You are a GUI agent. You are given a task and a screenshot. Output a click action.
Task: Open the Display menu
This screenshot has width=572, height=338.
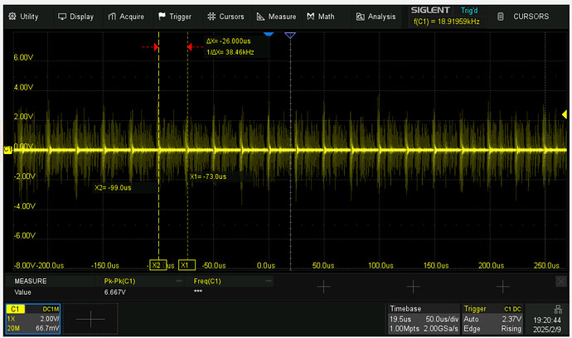point(76,17)
